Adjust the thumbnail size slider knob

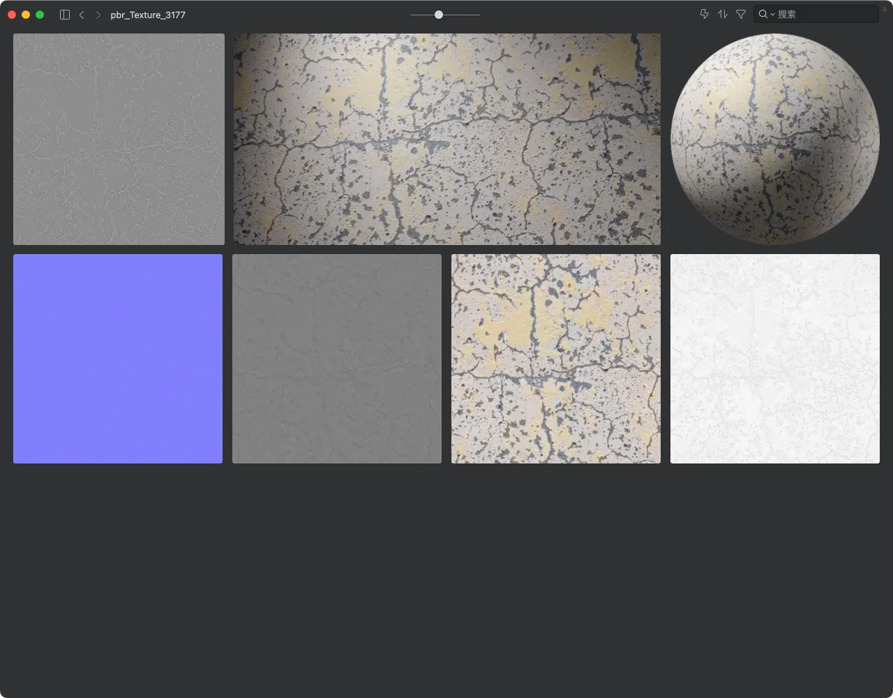(439, 15)
